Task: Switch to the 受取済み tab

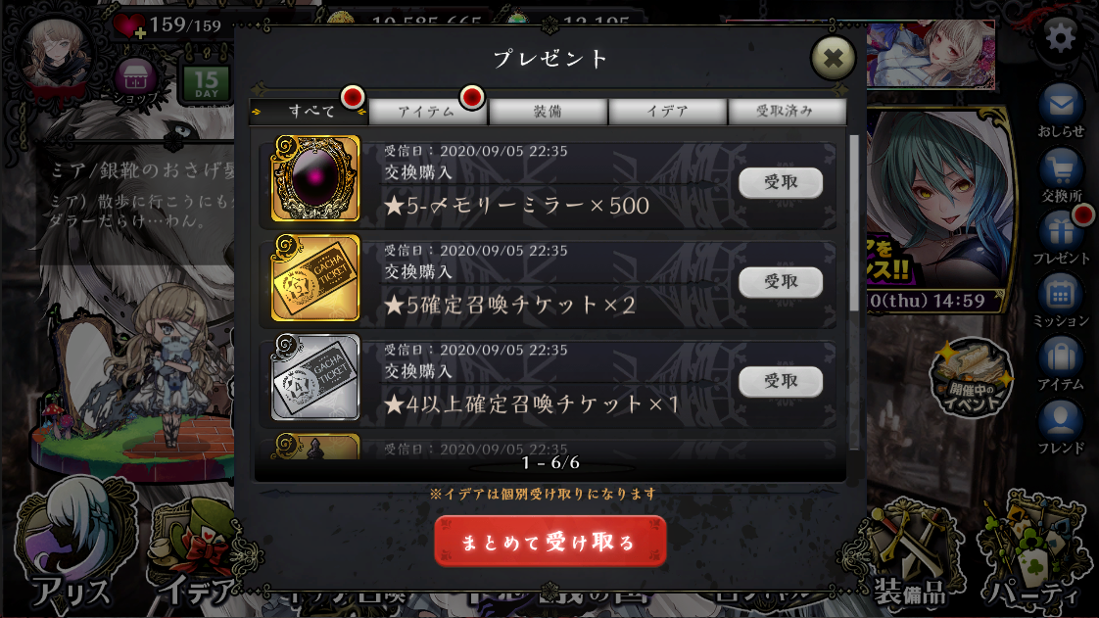Action: 787,111
